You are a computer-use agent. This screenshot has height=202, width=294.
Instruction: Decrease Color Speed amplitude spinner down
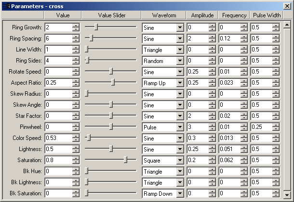point(212,139)
